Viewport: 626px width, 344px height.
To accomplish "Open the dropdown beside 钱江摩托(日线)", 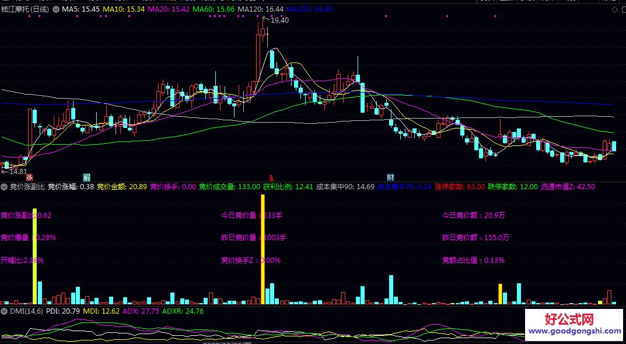I will point(55,9).
